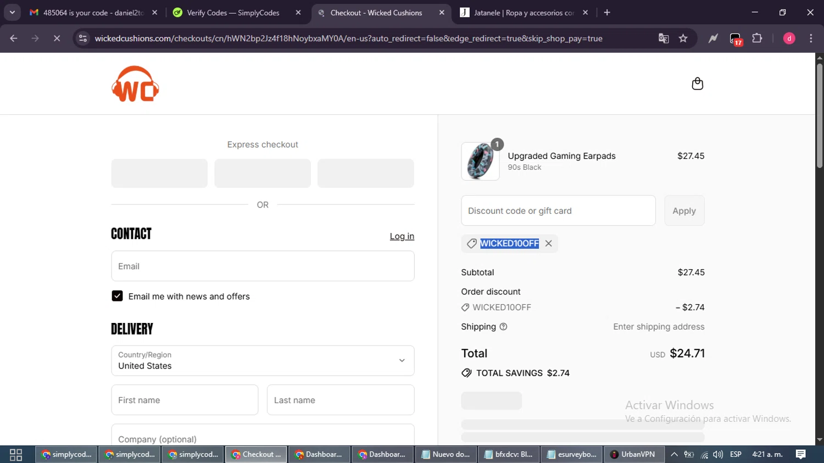Click the address bar URL
This screenshot has width=824, height=463.
[x=348, y=38]
